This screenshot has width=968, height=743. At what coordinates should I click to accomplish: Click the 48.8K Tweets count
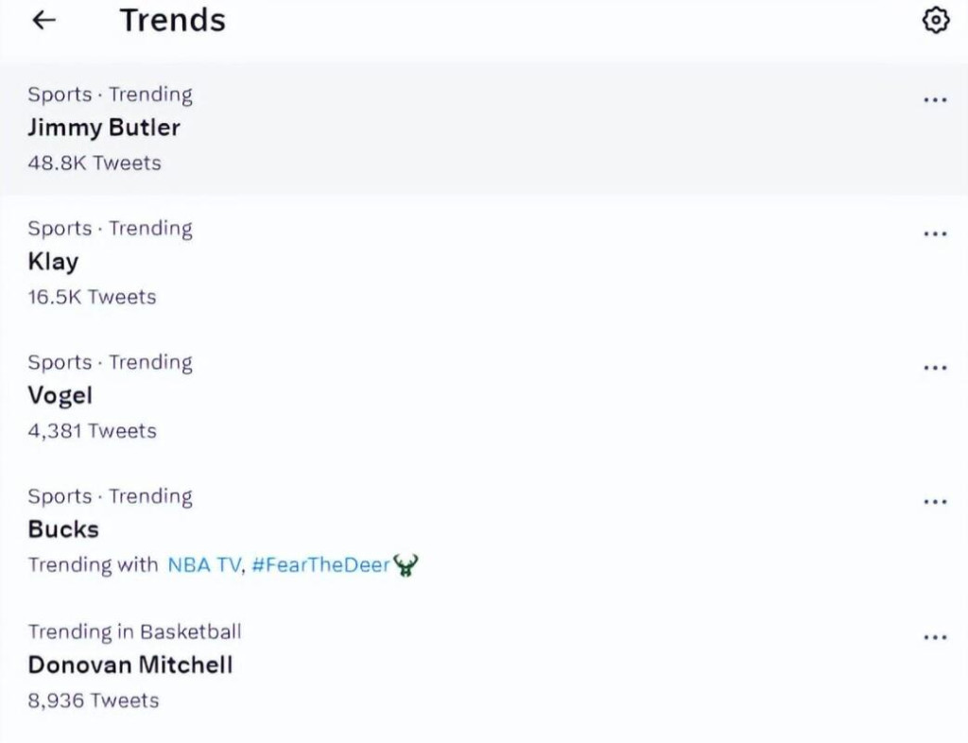tap(95, 163)
